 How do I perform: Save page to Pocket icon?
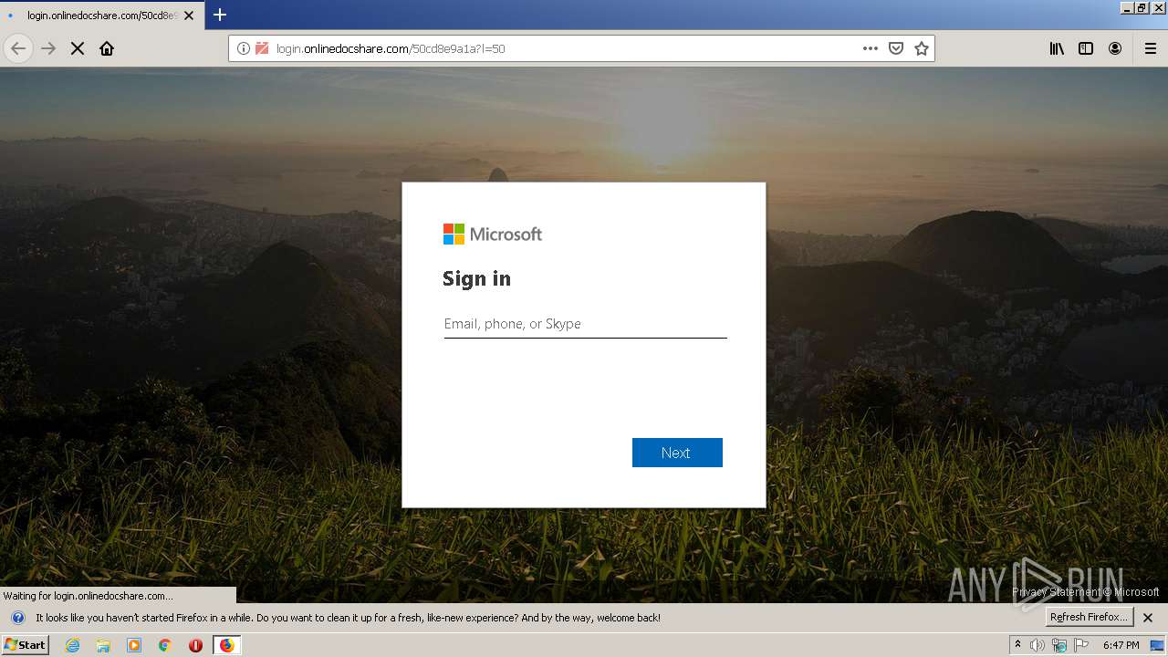point(896,48)
